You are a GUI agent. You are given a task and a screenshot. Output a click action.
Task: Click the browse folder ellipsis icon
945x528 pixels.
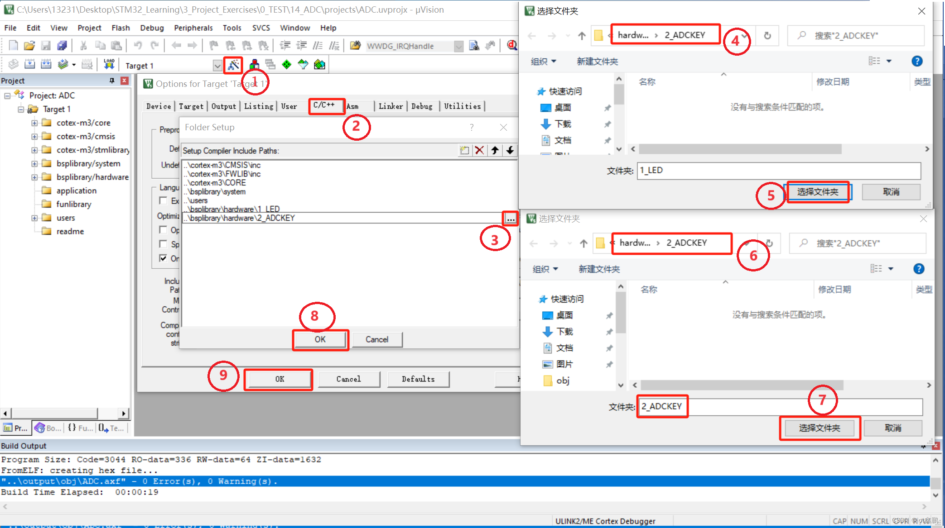point(511,218)
